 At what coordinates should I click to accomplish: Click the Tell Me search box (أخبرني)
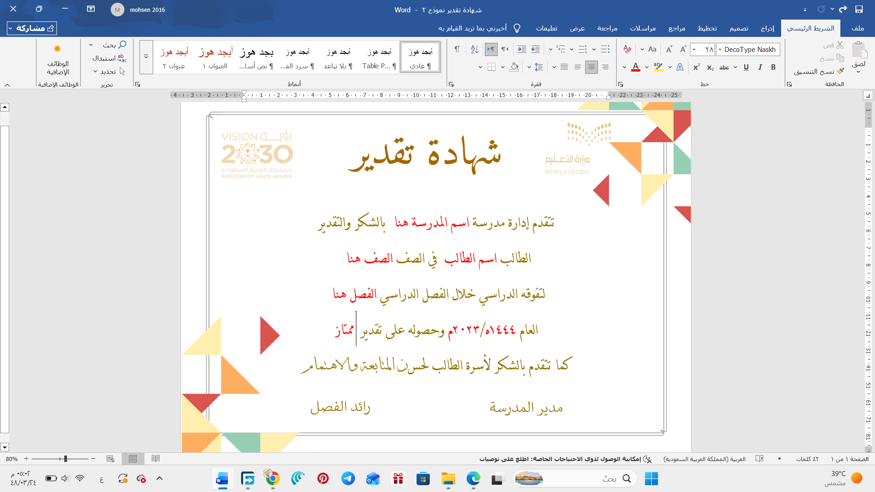[479, 28]
